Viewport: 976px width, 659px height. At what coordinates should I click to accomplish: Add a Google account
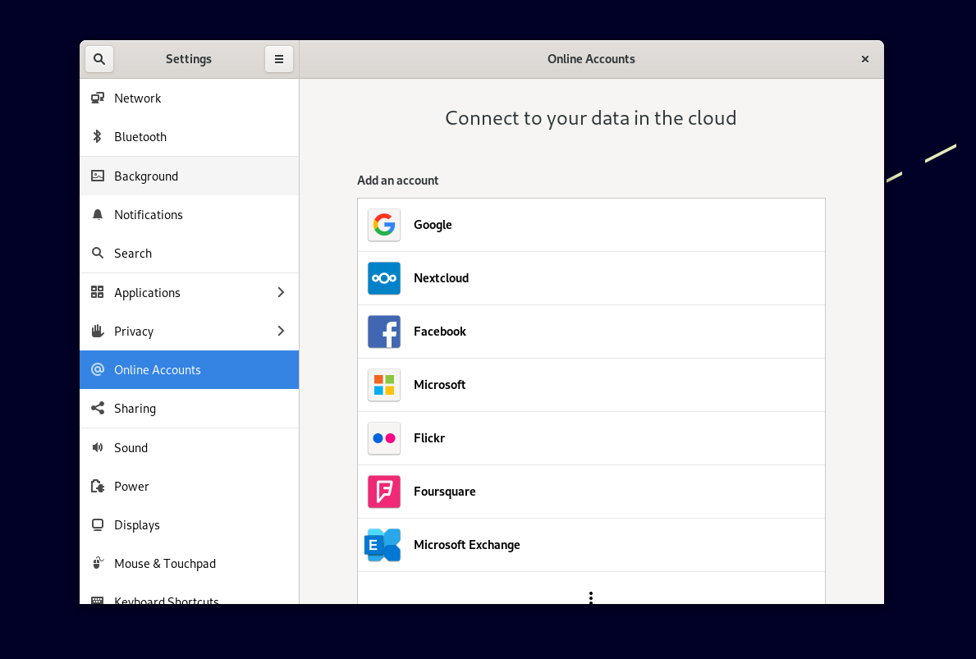(x=591, y=224)
